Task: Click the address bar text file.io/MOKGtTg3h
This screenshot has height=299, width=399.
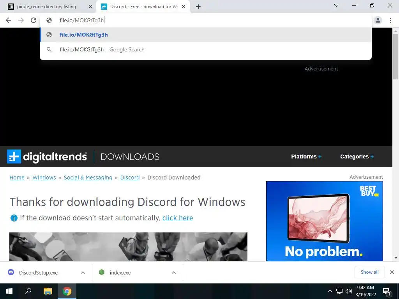Action: click(x=81, y=20)
